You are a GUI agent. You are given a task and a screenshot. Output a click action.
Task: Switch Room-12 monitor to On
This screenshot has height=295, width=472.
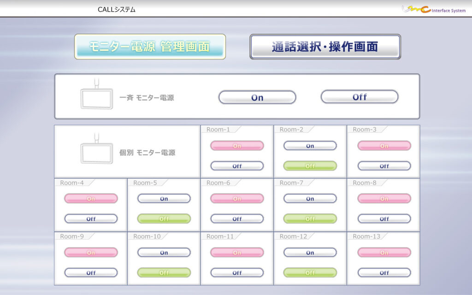coord(310,253)
